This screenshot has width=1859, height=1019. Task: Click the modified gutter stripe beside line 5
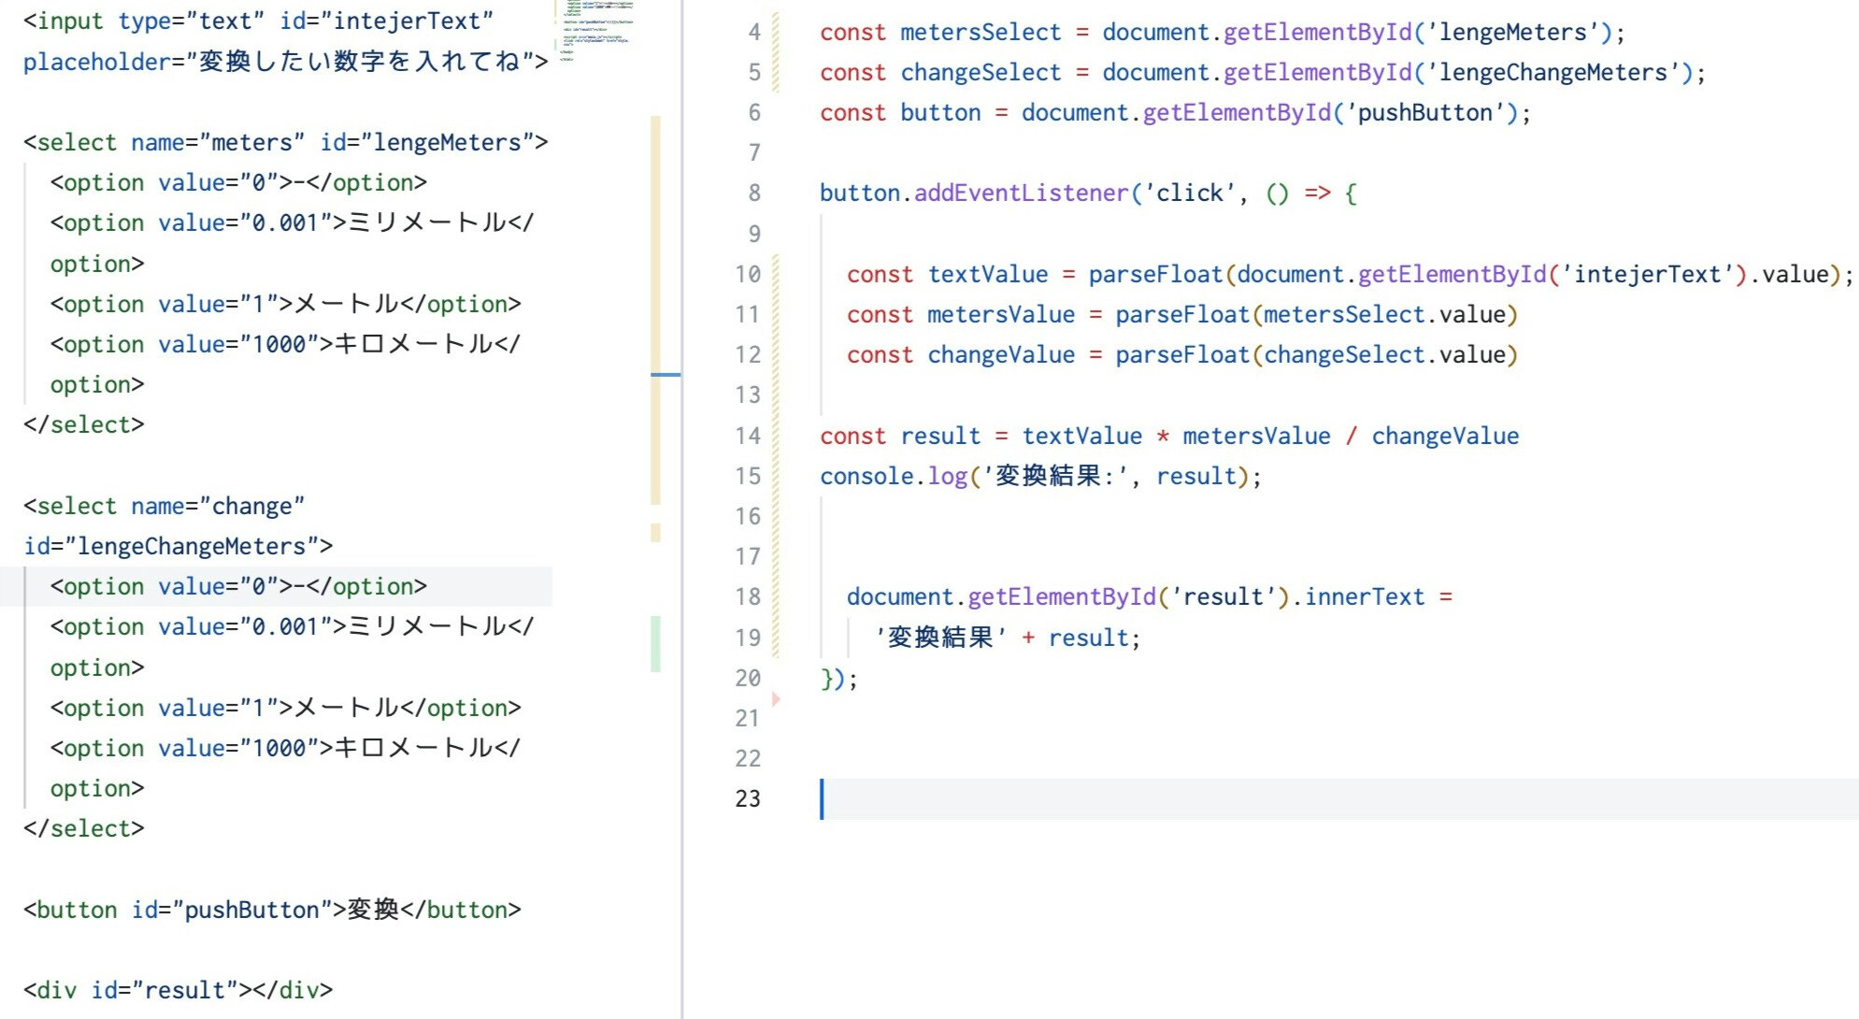pos(776,72)
